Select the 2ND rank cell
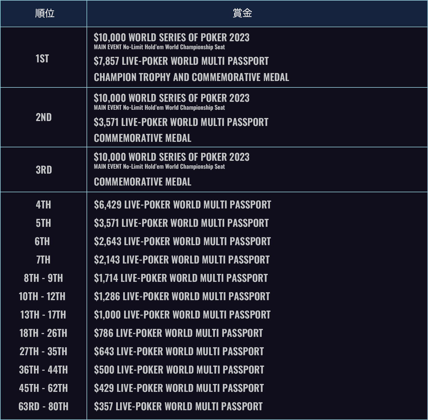Image resolution: width=428 pixels, height=420 pixels. click(x=43, y=117)
